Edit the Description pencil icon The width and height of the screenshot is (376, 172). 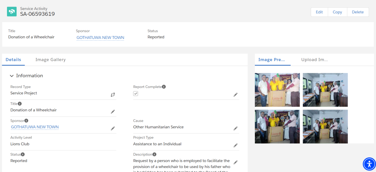tap(235, 162)
